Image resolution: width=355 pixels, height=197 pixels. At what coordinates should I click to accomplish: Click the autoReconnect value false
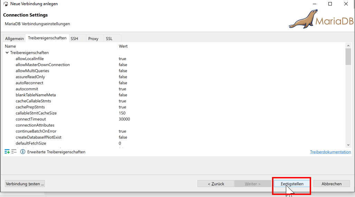point(123,83)
